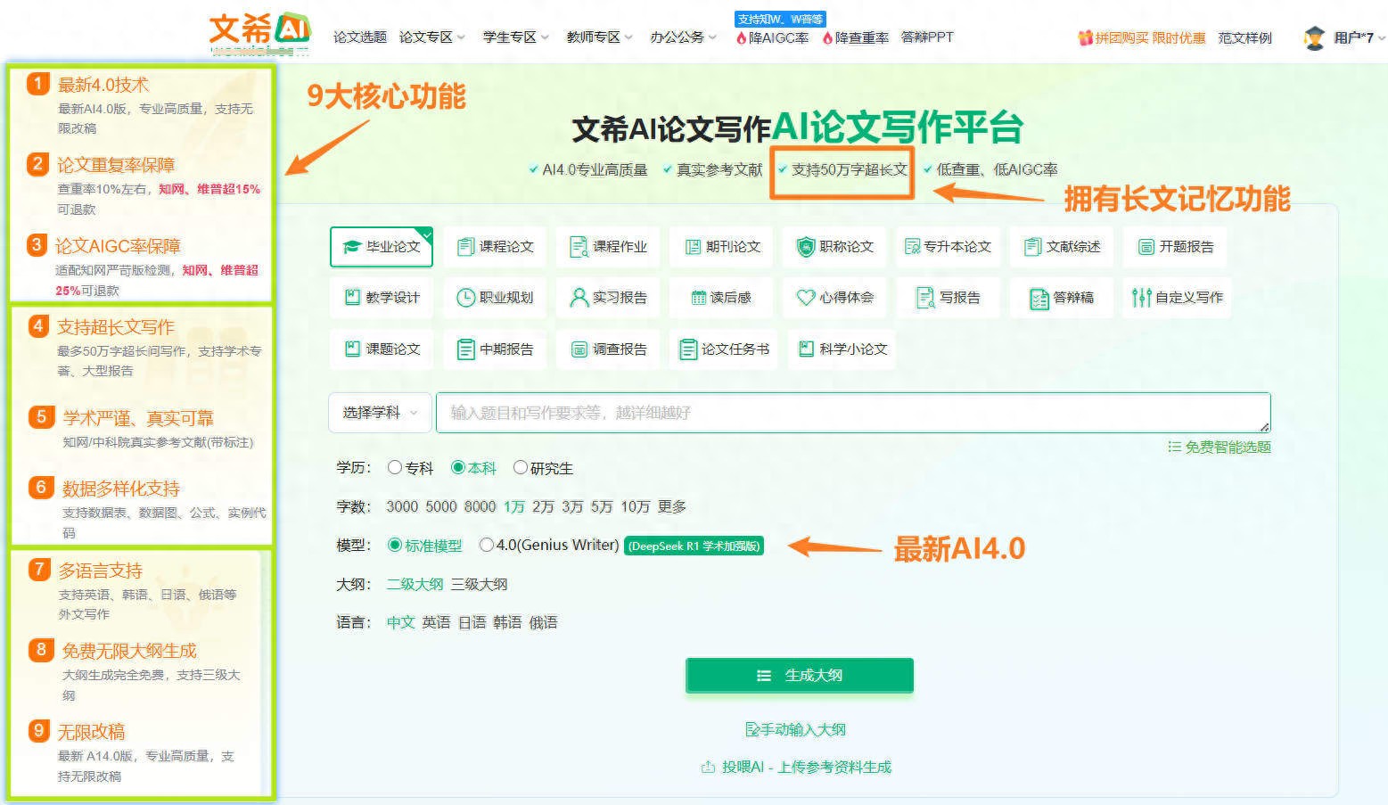Go to 答辩PPT in the navigation bar
The height and width of the screenshot is (805, 1388).
pyautogui.click(x=927, y=37)
